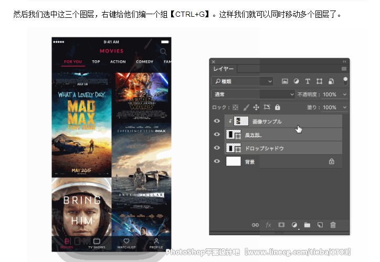380x262 pixels.
Task: Click the 画像サンプル layer thumbnail
Action: [241, 121]
